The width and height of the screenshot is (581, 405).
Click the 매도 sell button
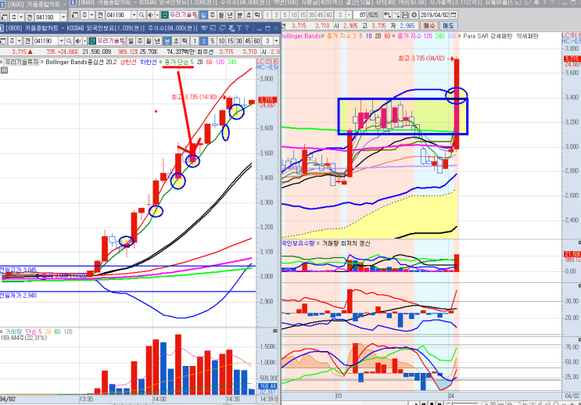click(x=448, y=26)
